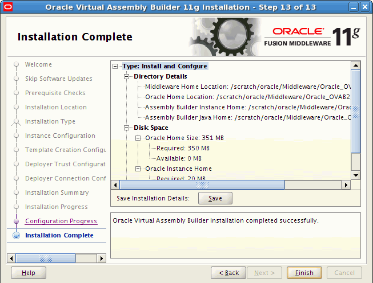
Task: Click the step list scroll left arrow
Action: [11, 259]
